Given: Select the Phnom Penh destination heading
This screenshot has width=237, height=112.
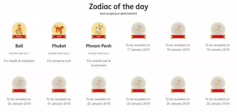Looking at the screenshot, I should 99,46.
